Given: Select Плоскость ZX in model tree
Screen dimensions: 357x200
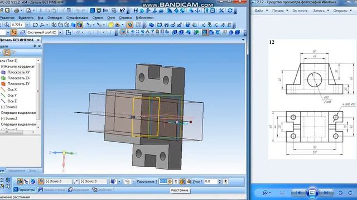Looking at the screenshot, I should (x=18, y=78).
